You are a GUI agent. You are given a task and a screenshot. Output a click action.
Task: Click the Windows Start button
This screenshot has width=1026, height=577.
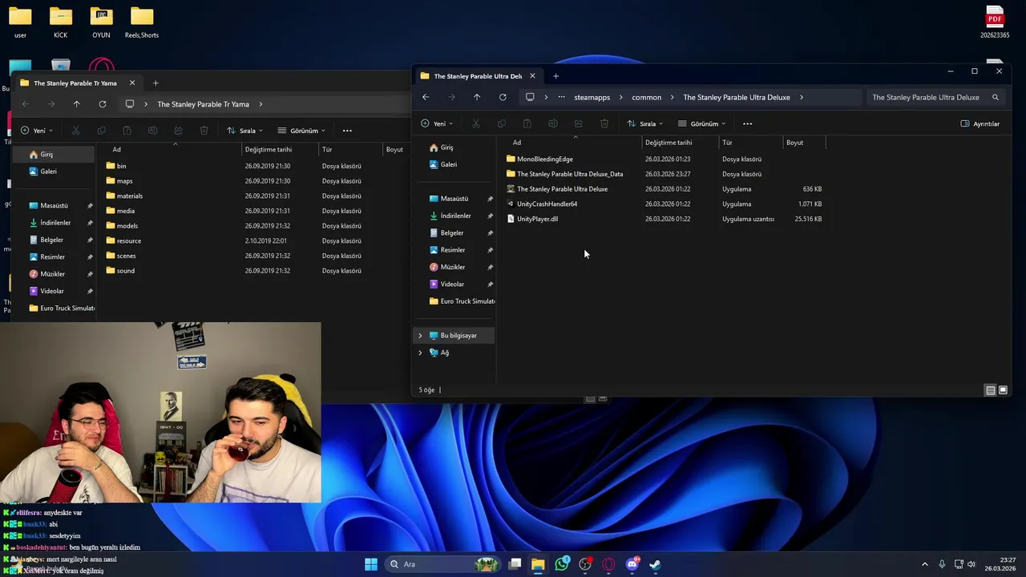371,564
